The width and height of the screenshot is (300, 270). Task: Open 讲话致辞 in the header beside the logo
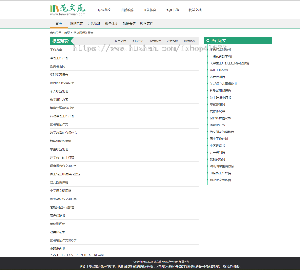[127, 10]
